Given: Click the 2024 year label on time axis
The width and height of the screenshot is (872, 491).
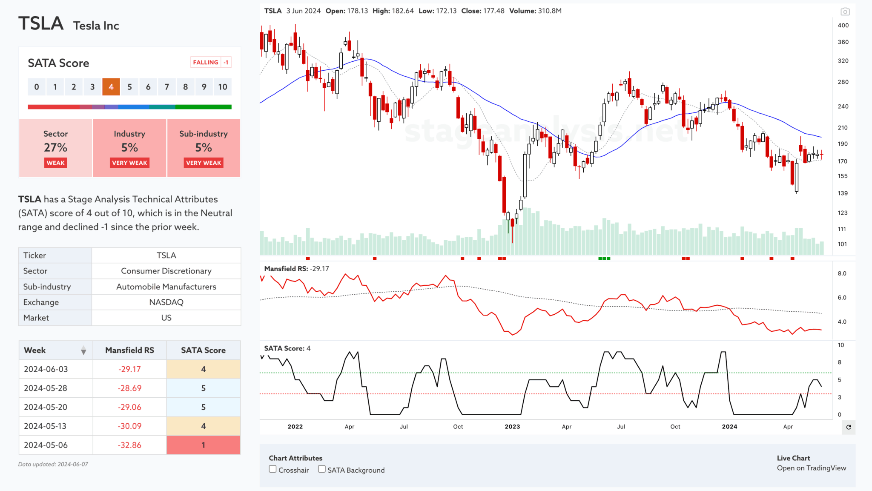Looking at the screenshot, I should pos(729,427).
